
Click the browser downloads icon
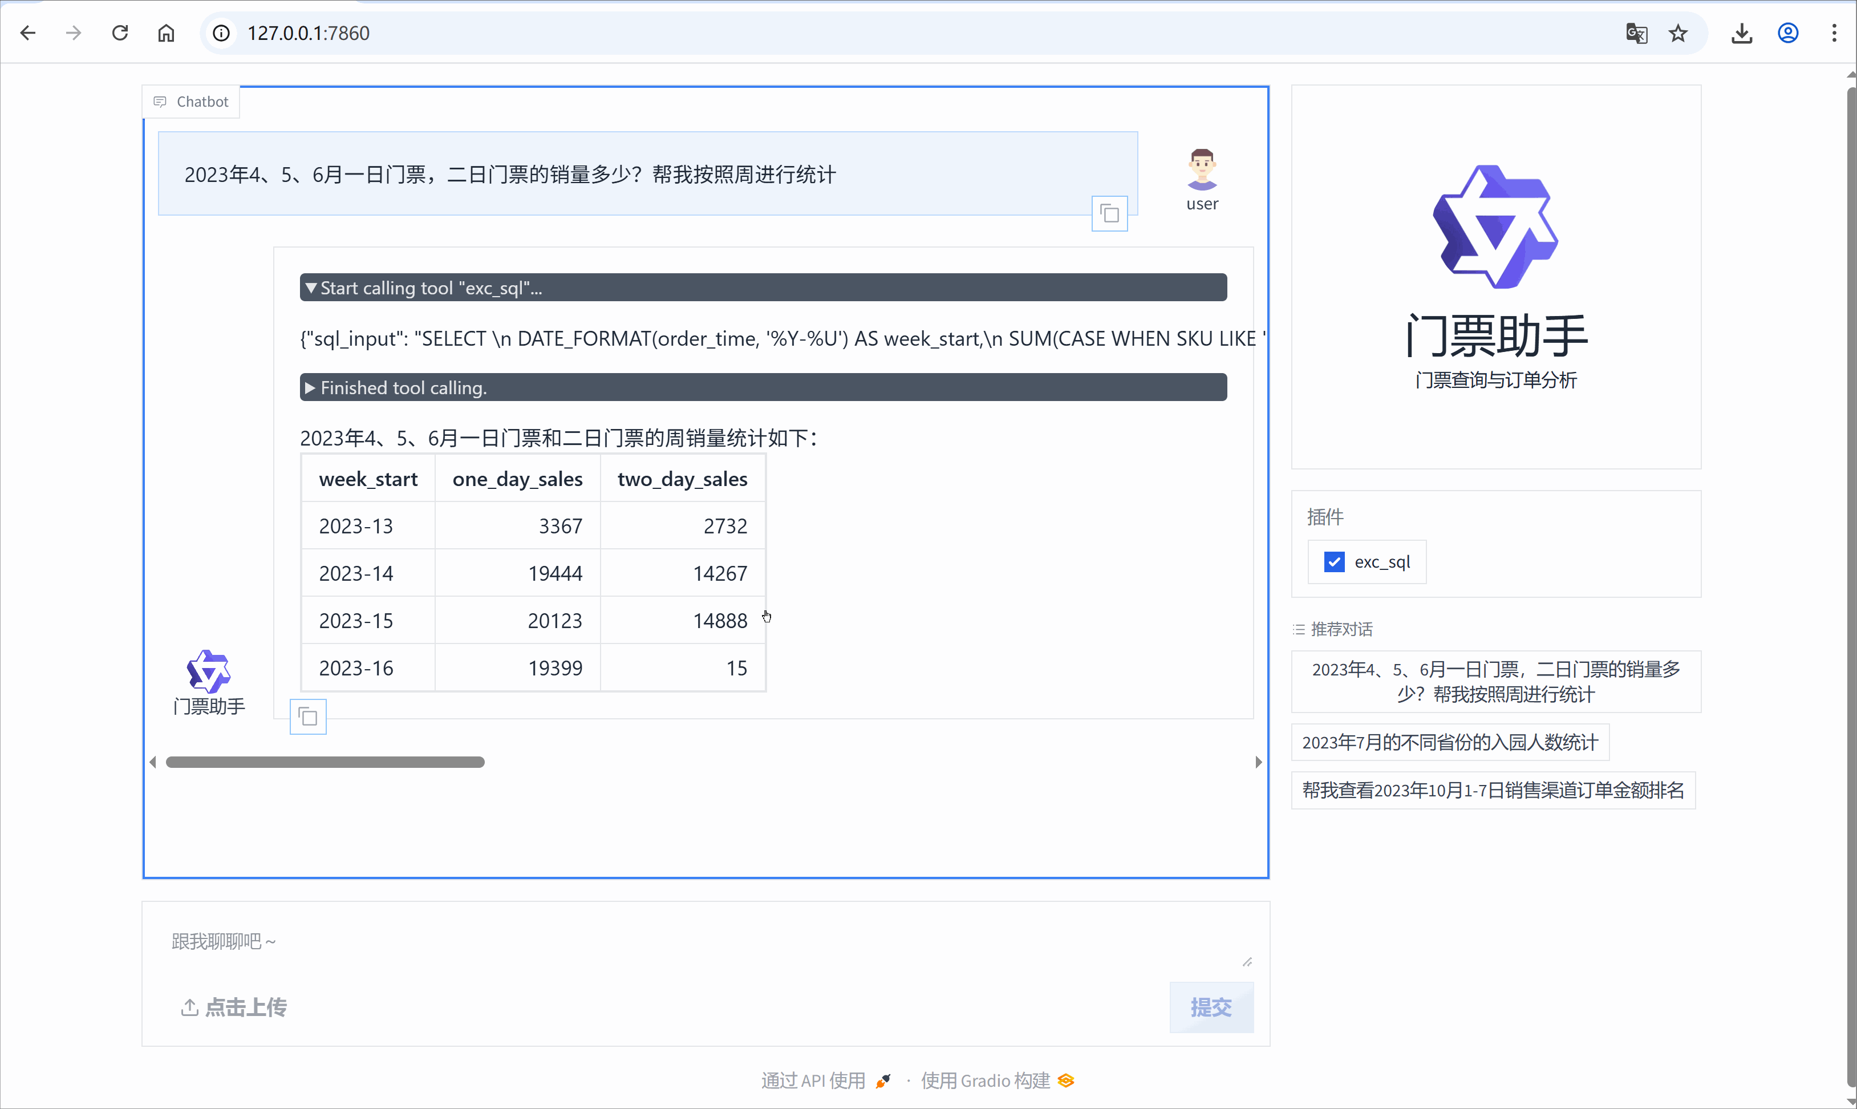point(1742,33)
